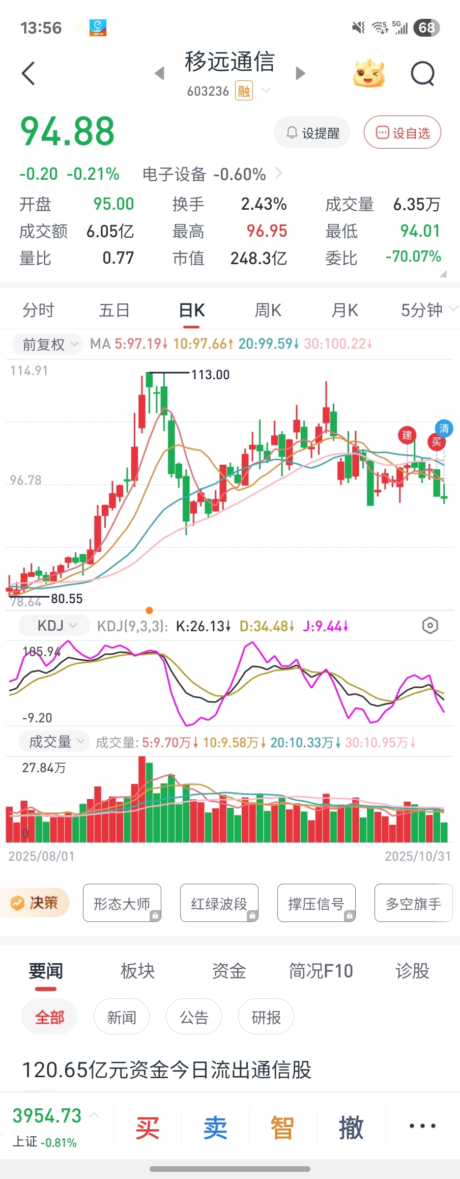
Task: Go back using the left arrow
Action: (x=28, y=73)
